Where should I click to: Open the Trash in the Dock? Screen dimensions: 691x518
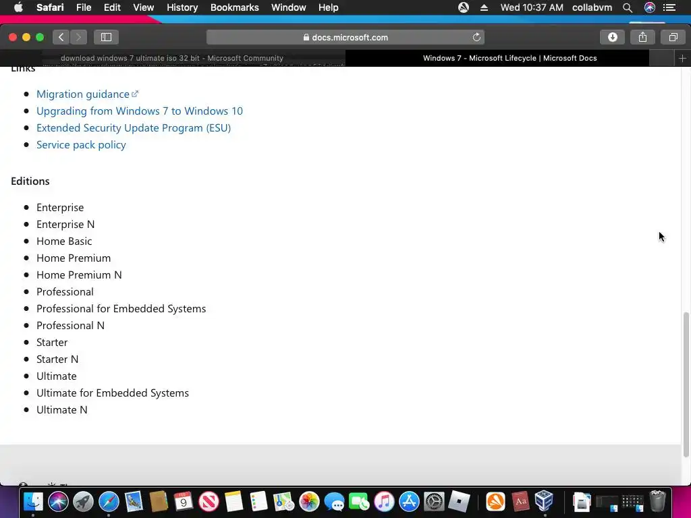point(657,501)
